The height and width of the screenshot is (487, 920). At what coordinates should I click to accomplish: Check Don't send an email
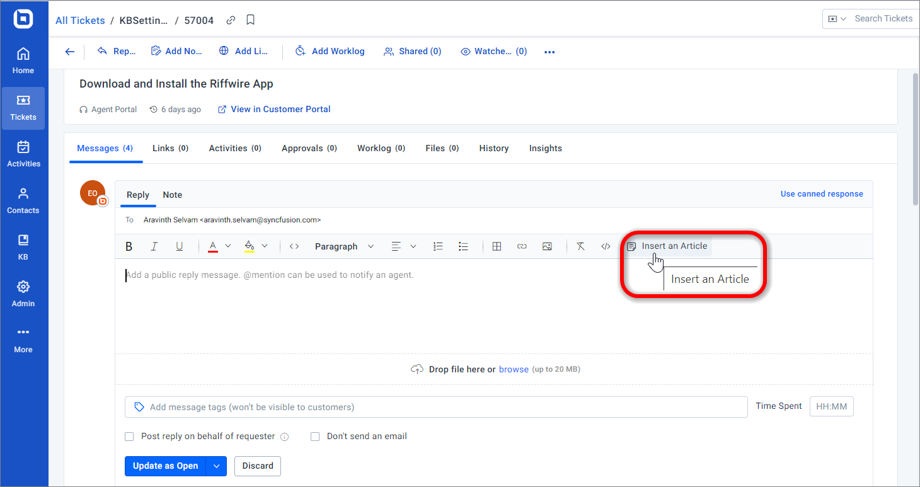pyautogui.click(x=315, y=436)
